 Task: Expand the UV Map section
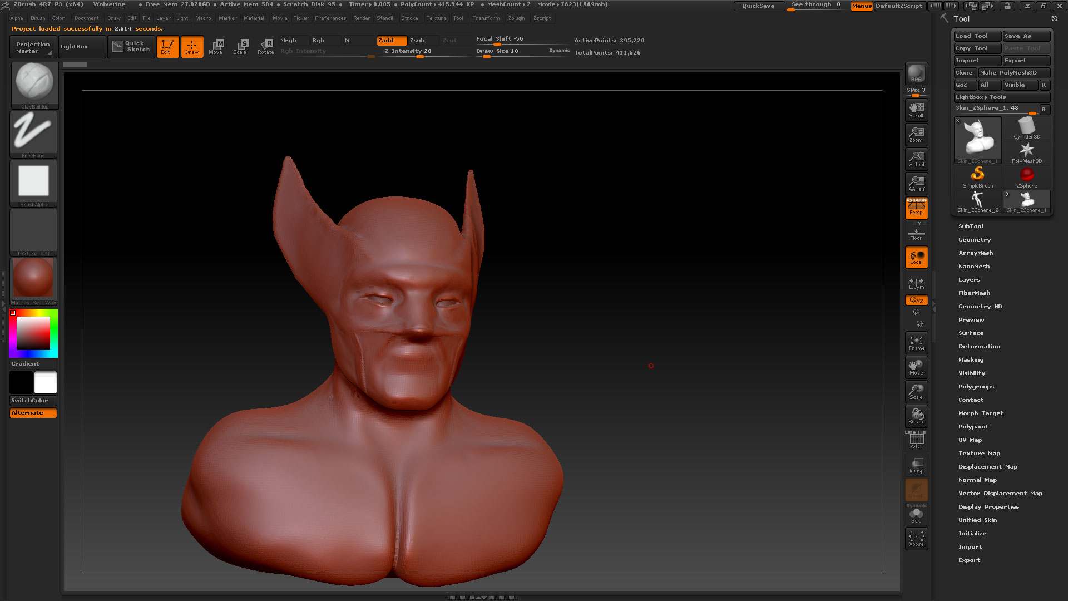coord(970,440)
